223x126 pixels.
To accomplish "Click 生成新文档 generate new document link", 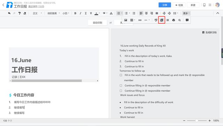I will point(209,32).
